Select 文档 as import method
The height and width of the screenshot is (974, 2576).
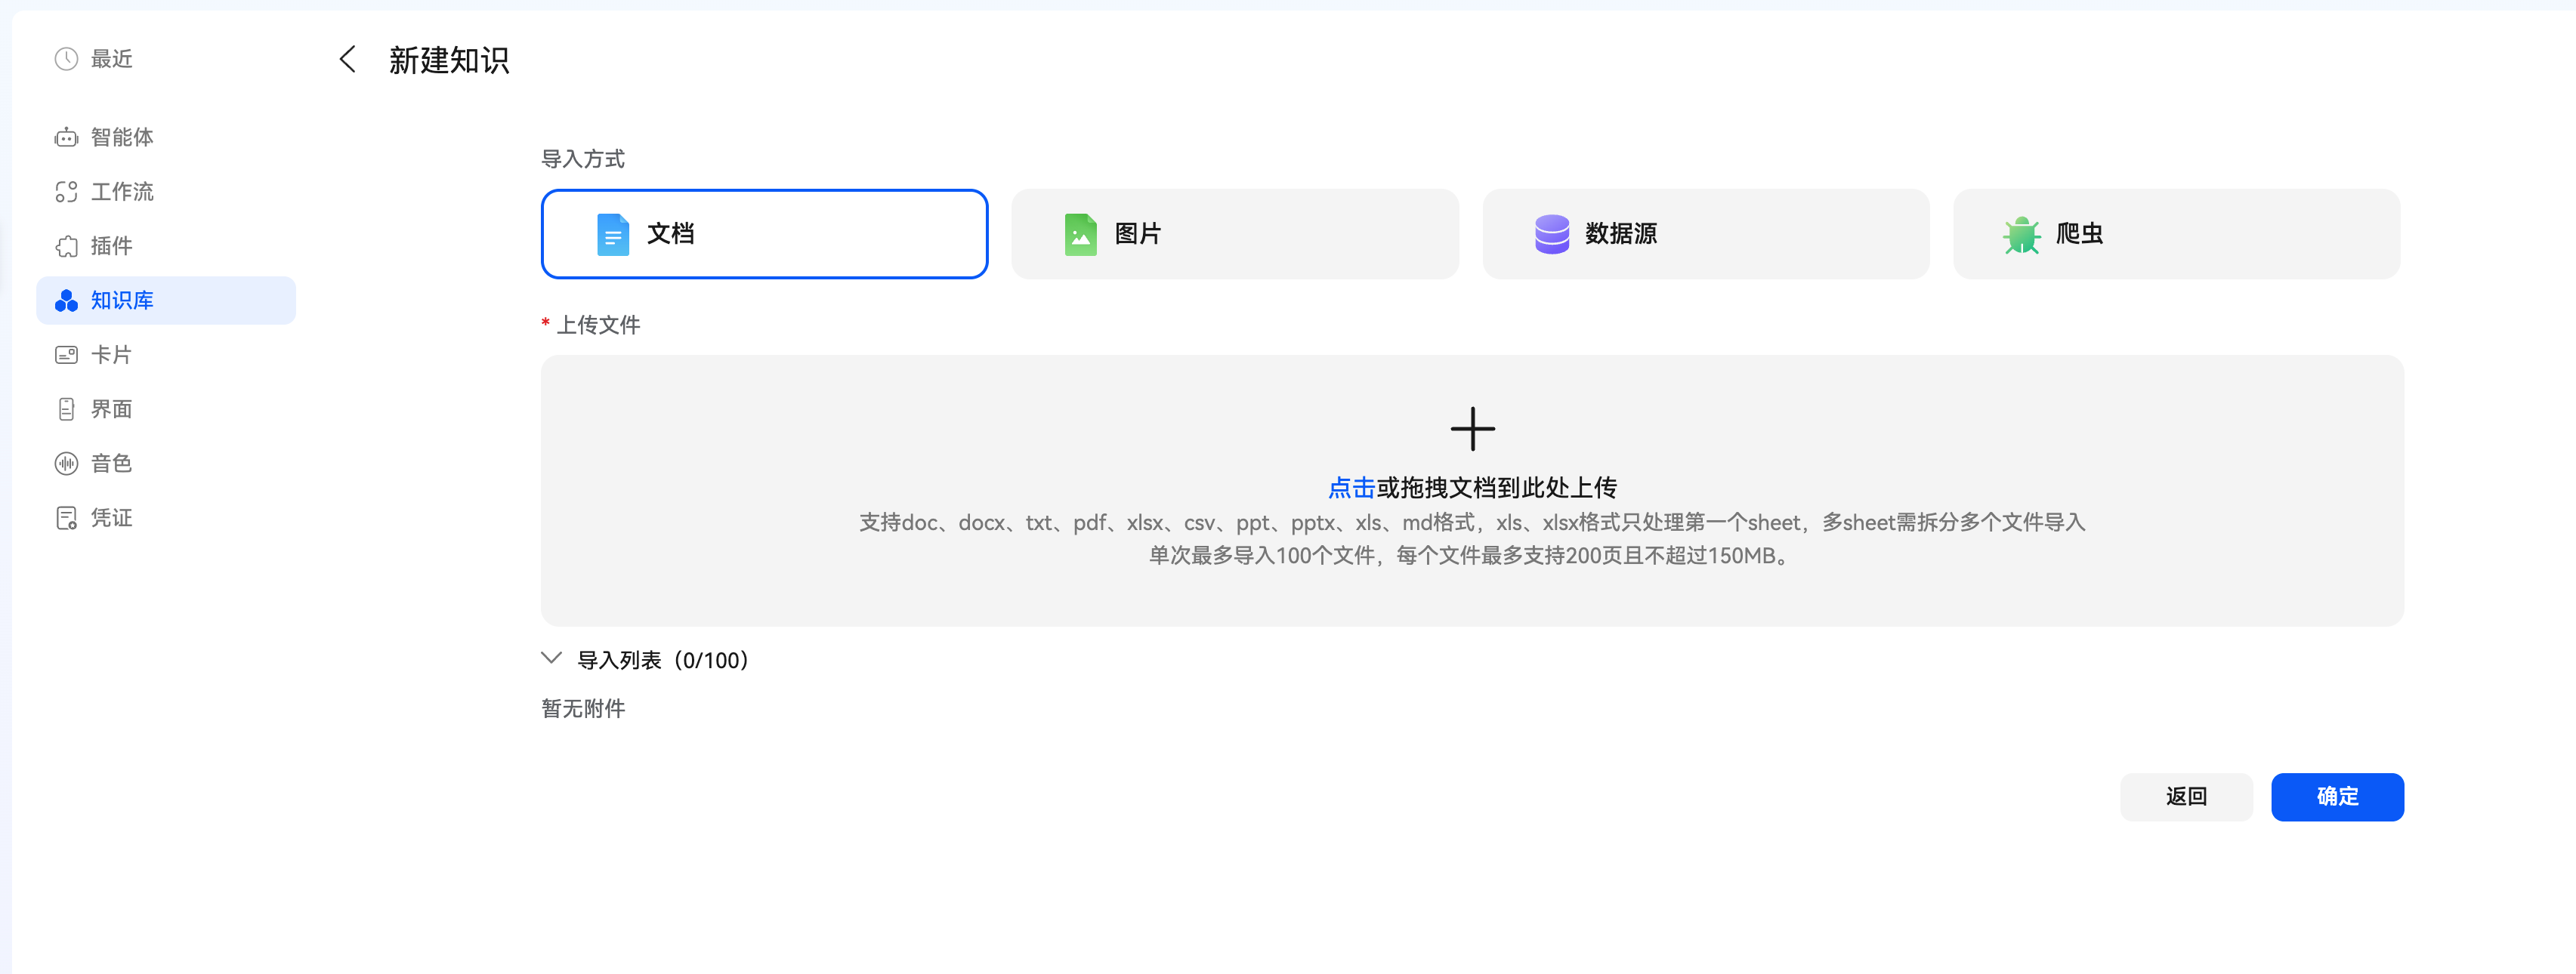765,234
